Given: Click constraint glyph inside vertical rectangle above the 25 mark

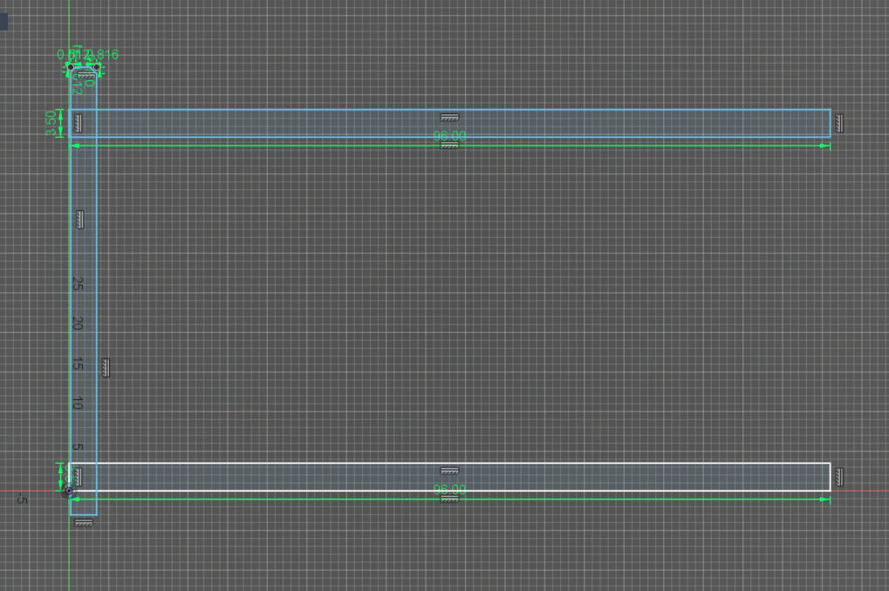Looking at the screenshot, I should tap(79, 219).
